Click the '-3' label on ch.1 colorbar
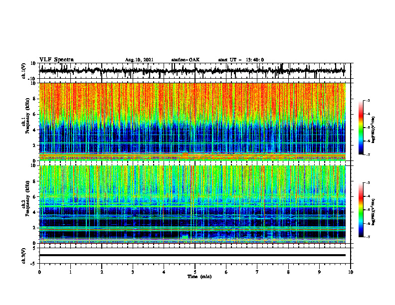395x305 pixels. tap(368, 101)
